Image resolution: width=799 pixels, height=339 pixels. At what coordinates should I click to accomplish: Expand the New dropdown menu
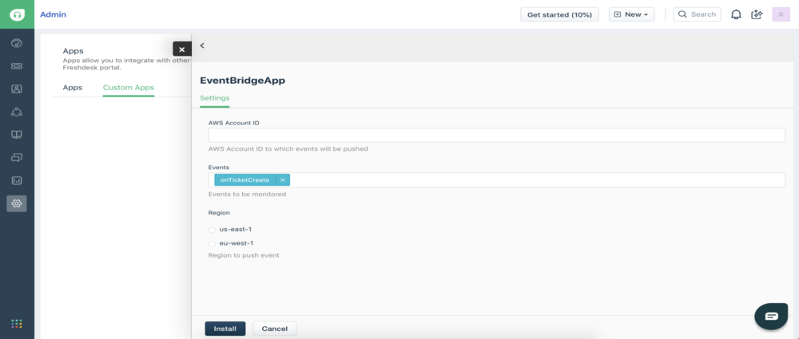[x=631, y=14]
